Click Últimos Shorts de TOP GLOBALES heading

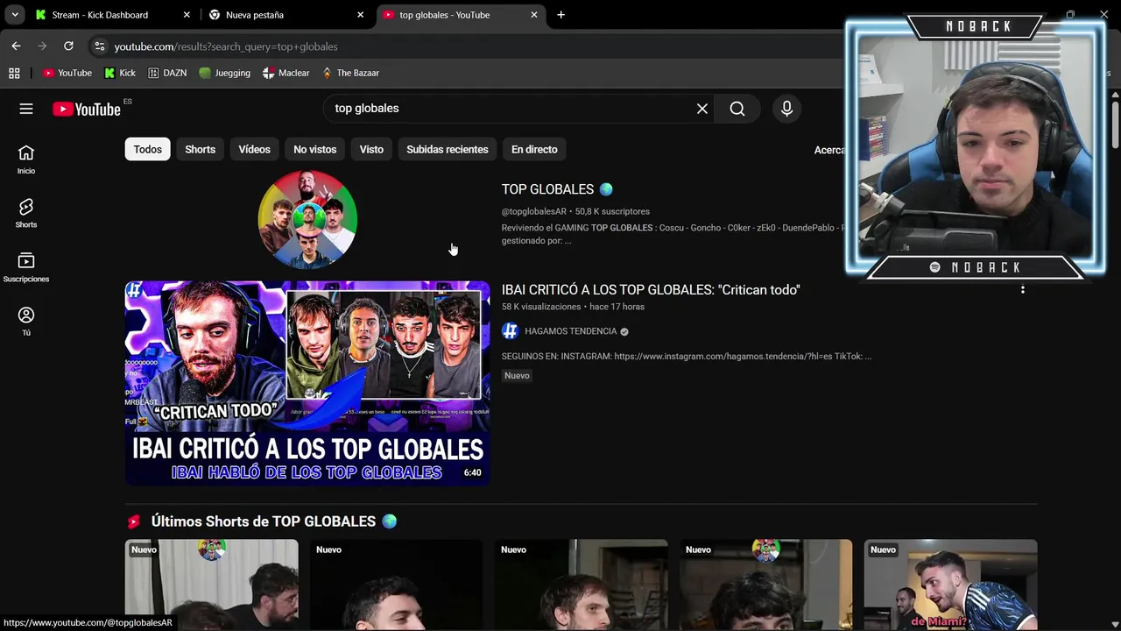click(264, 521)
